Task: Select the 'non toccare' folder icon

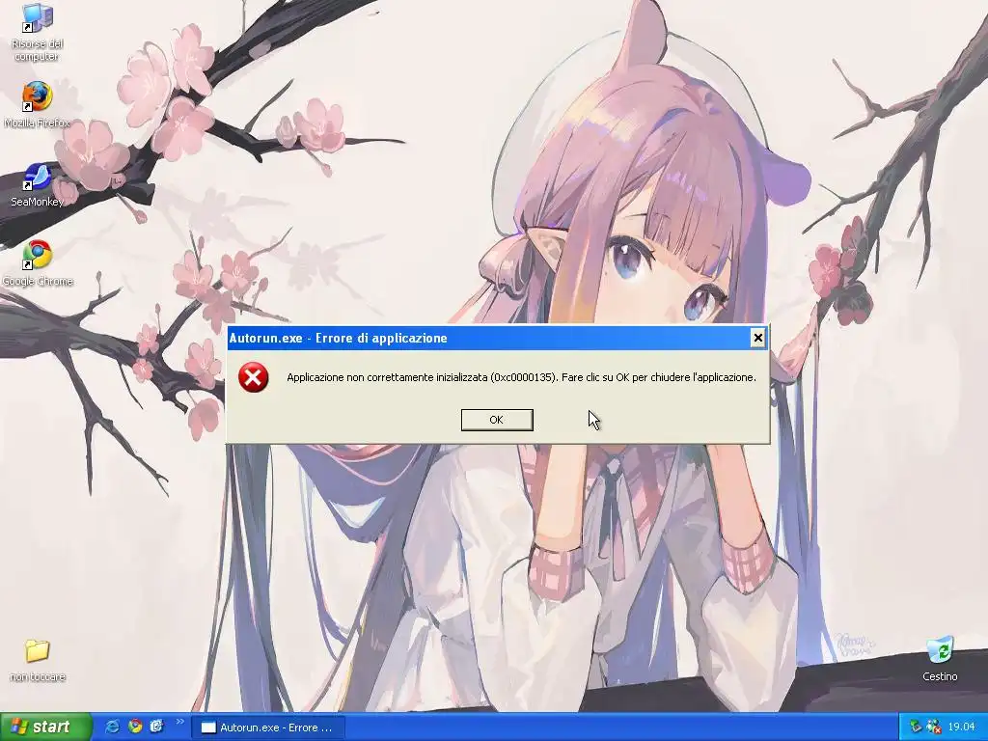Action: 38,660
